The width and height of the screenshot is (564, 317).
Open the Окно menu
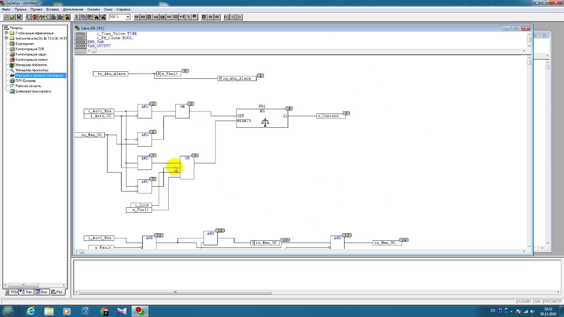tap(108, 9)
